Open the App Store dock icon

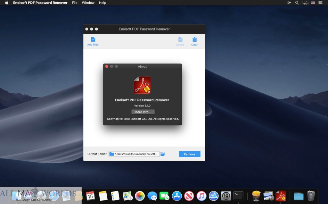(177, 196)
